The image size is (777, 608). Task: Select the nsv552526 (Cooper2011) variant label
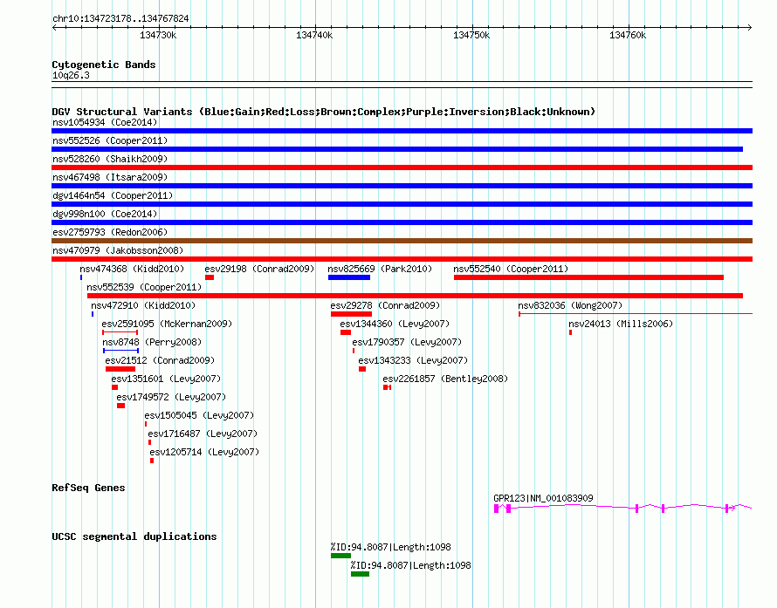[110, 140]
